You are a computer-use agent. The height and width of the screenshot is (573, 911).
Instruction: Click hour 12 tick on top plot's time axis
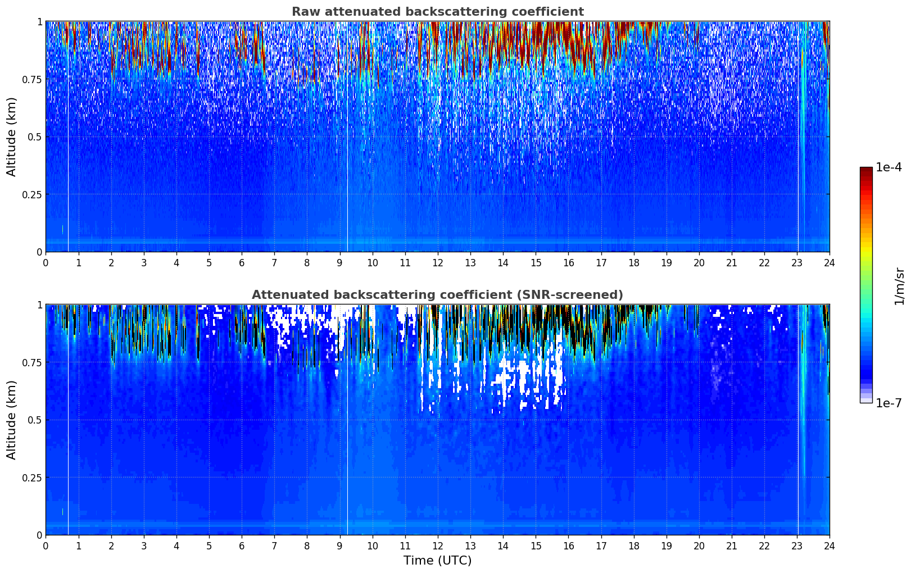click(x=438, y=262)
